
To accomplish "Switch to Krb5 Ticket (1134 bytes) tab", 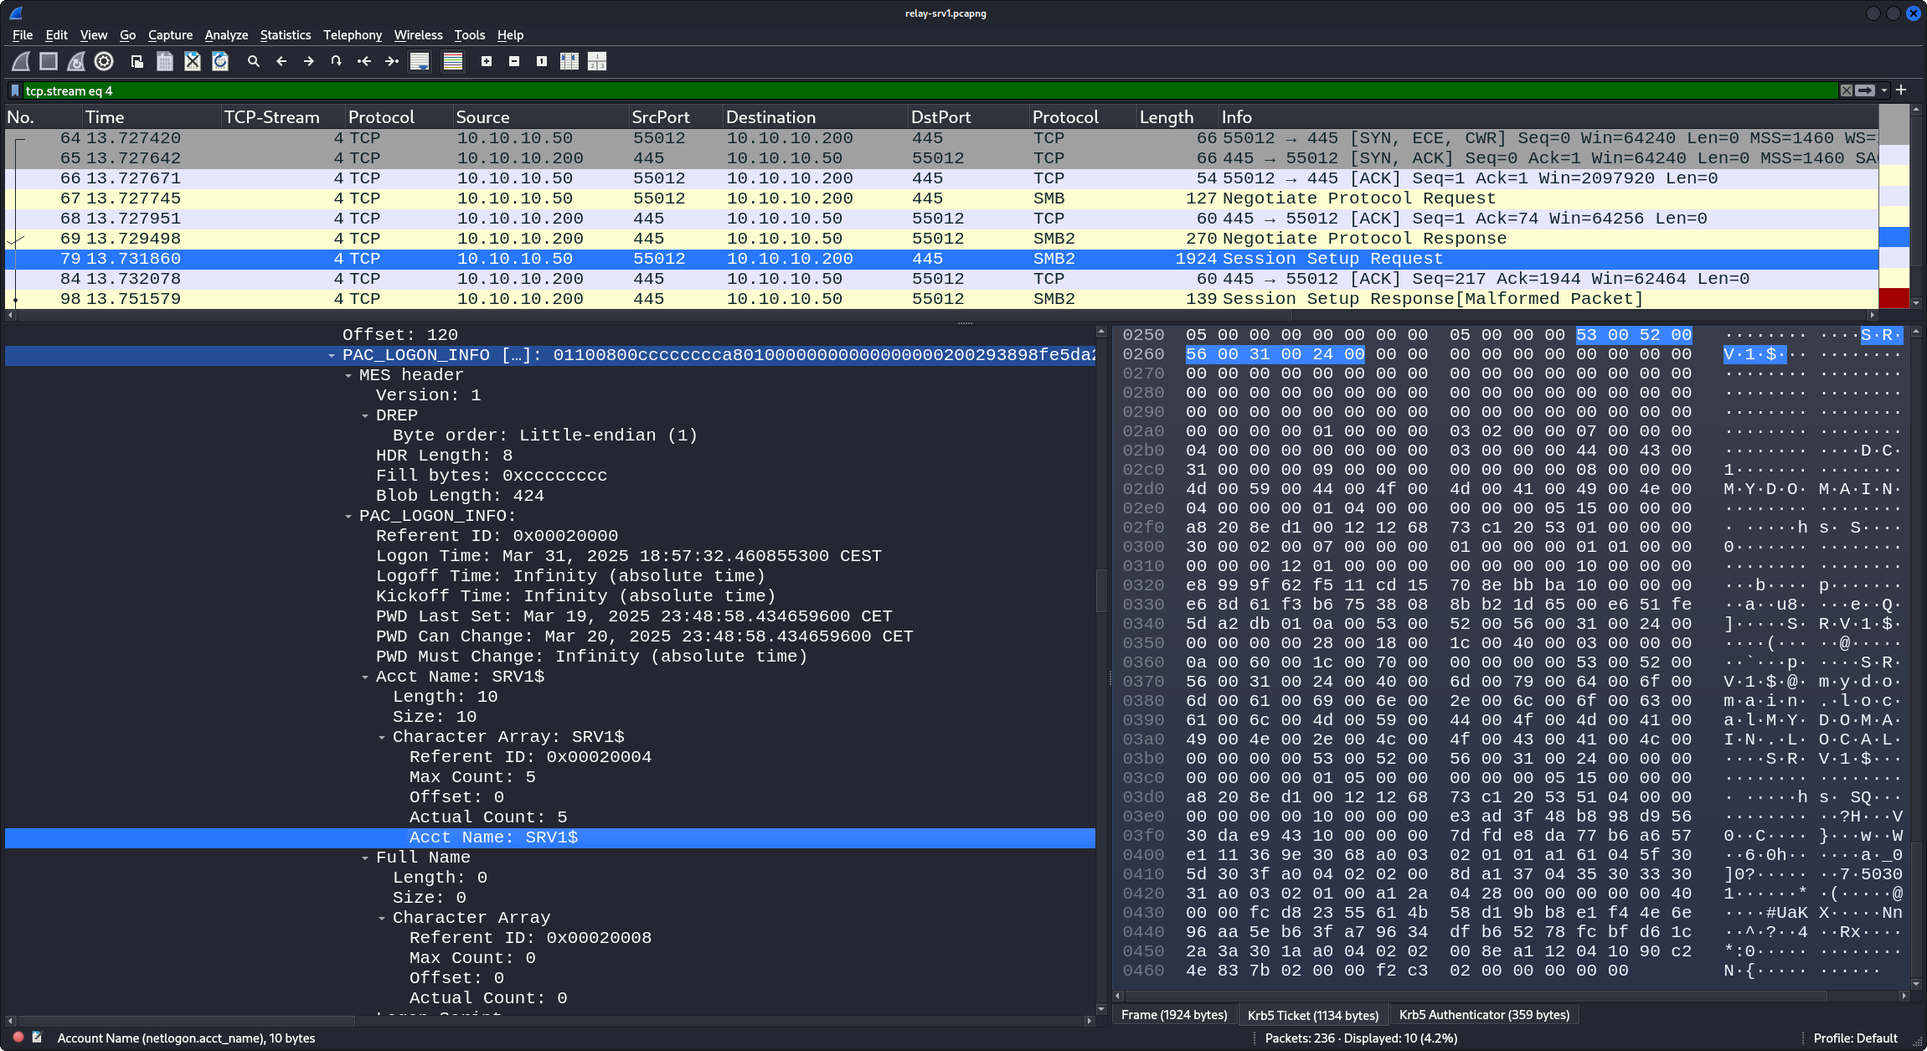I will pyautogui.click(x=1313, y=1014).
